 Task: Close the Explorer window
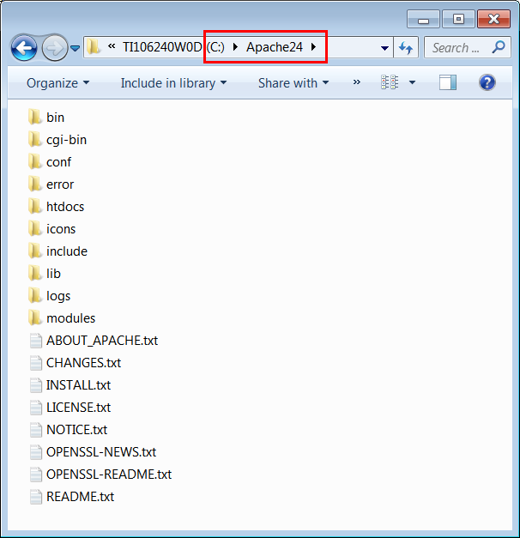[x=493, y=19]
